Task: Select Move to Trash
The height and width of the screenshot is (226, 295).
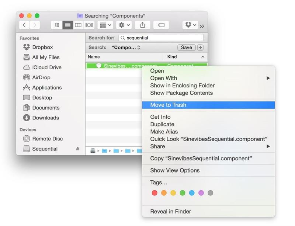Action: (208, 105)
